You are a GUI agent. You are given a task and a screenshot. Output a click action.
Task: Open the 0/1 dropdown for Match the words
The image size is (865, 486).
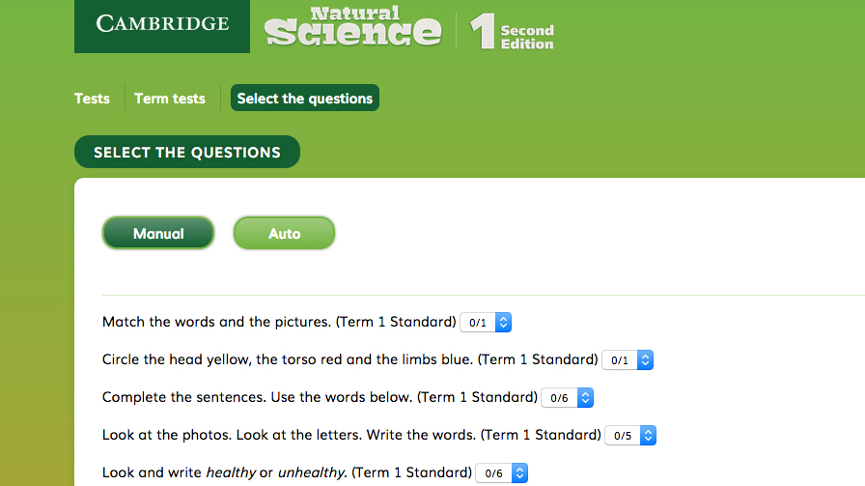tap(486, 322)
